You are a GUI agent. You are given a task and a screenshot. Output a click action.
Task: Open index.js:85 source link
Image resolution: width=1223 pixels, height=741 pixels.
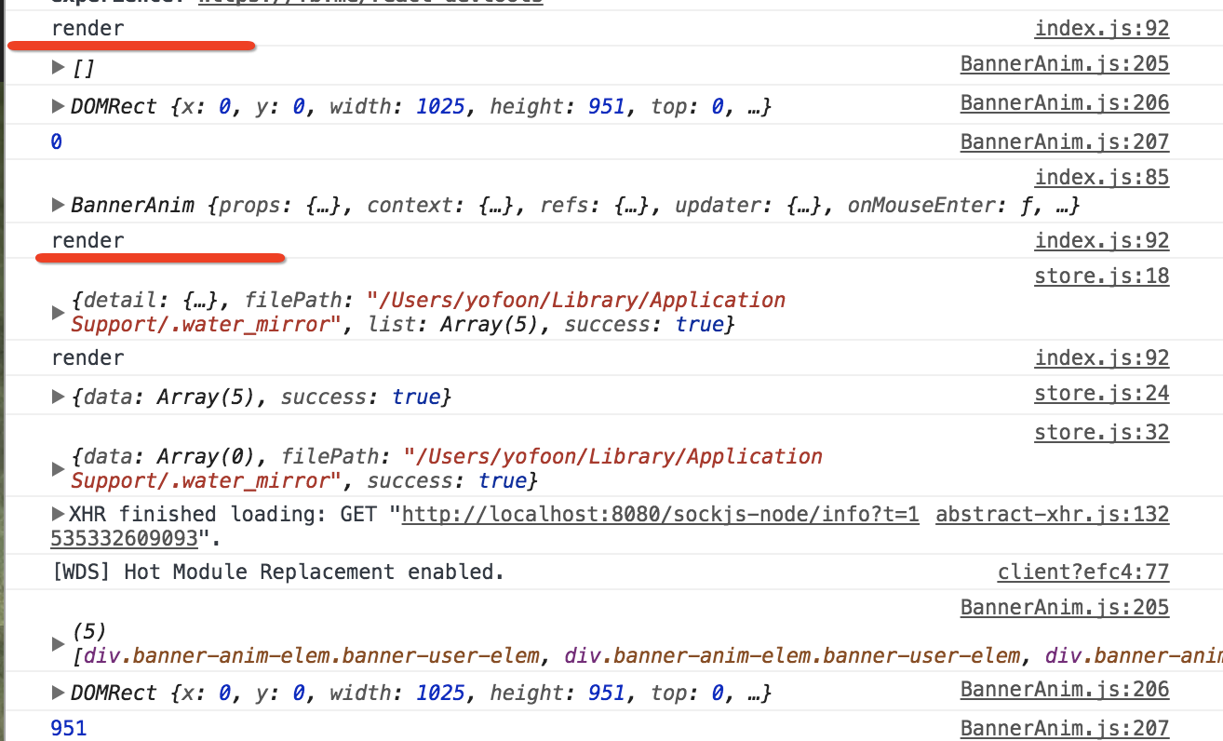1101,177
